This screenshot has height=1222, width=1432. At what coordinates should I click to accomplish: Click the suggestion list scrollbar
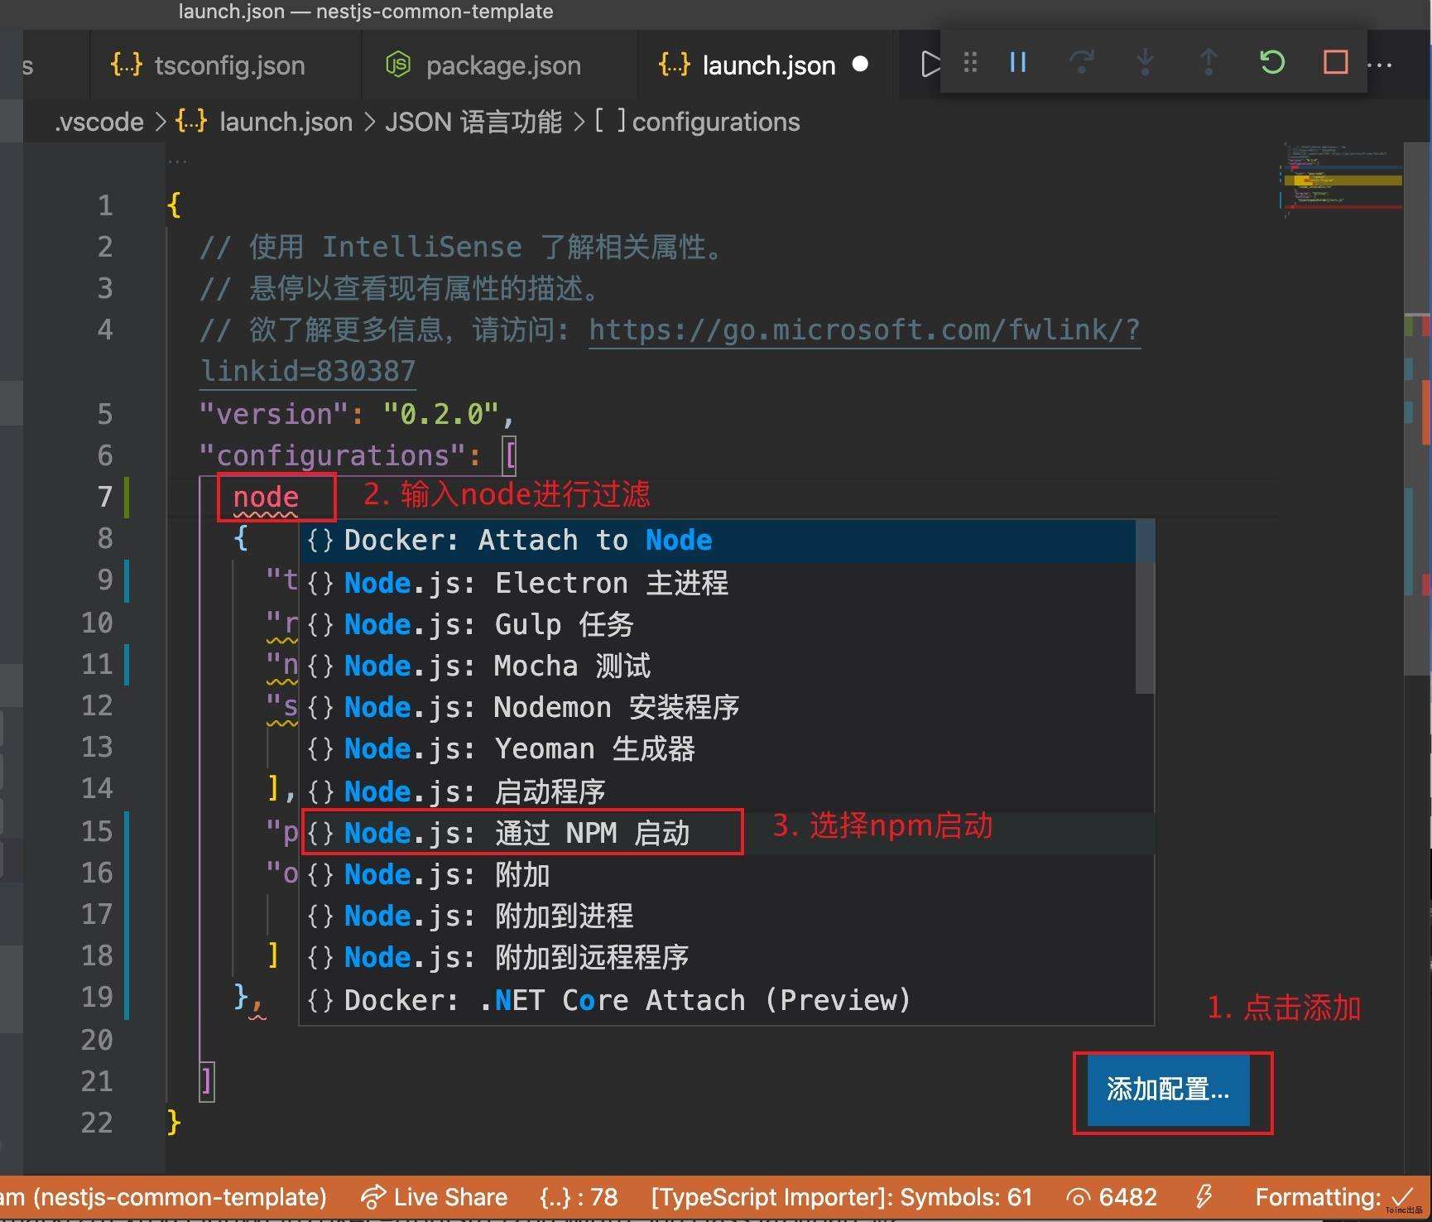(1145, 607)
